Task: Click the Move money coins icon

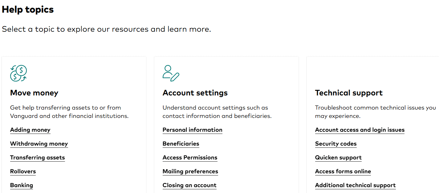Action: [x=18, y=73]
